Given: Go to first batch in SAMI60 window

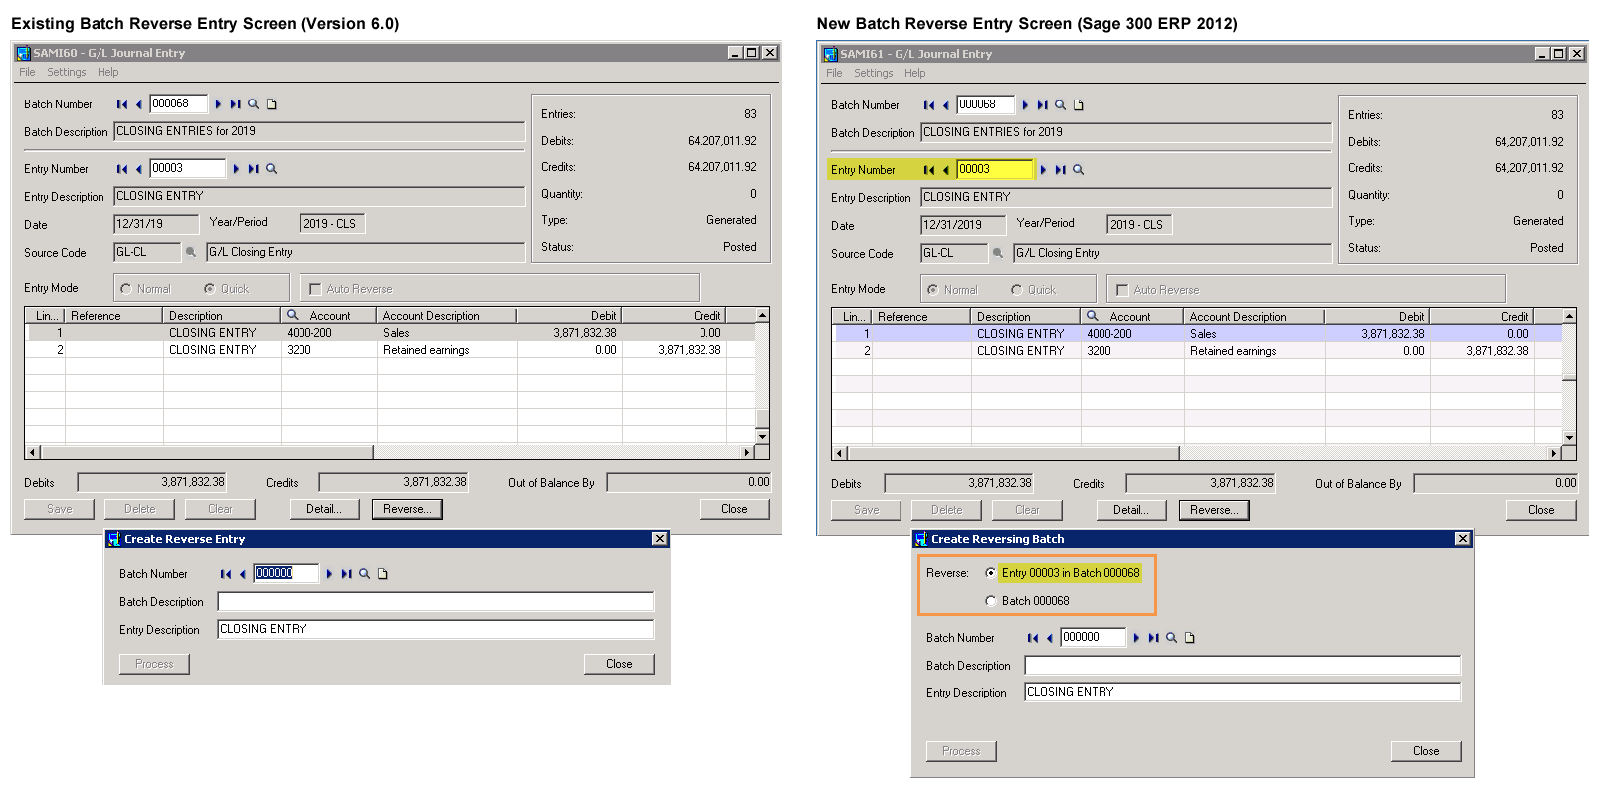Looking at the screenshot, I should coord(121,103).
